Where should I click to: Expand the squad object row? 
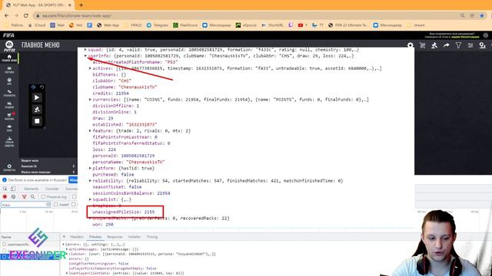pos(85,50)
